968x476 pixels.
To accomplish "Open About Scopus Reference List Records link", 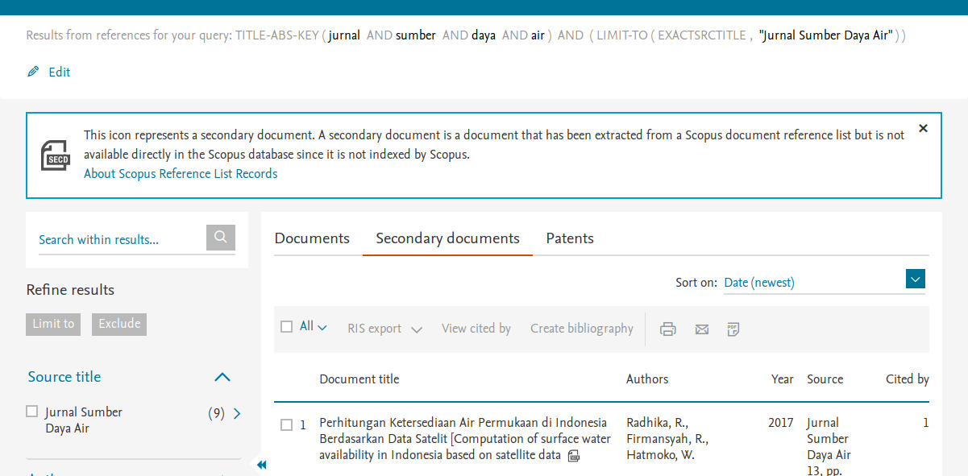I will point(180,173).
